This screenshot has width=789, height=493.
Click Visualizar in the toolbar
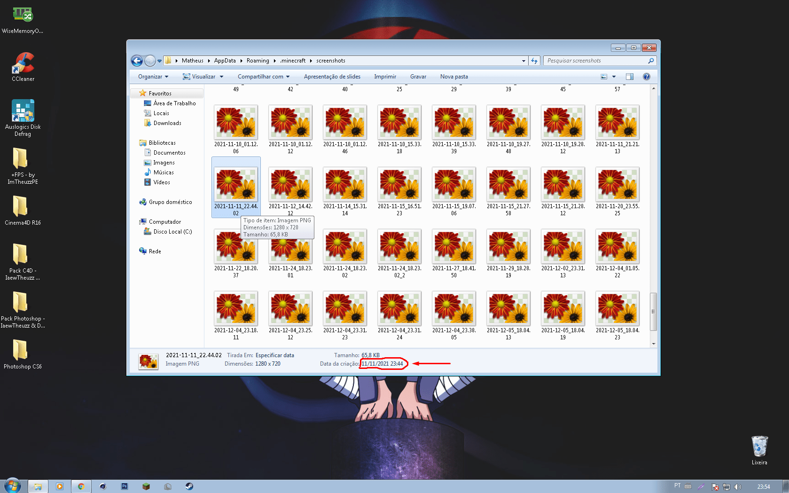click(199, 77)
